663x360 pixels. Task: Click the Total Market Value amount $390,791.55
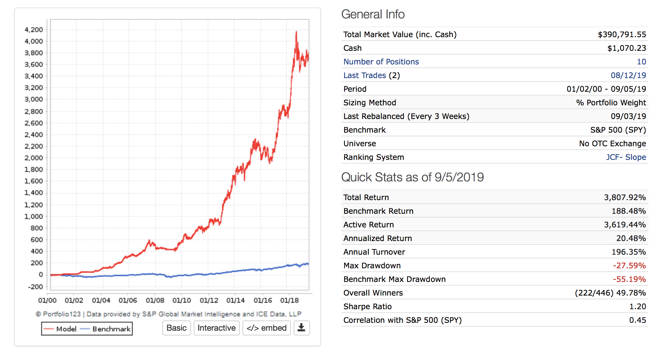coord(622,34)
